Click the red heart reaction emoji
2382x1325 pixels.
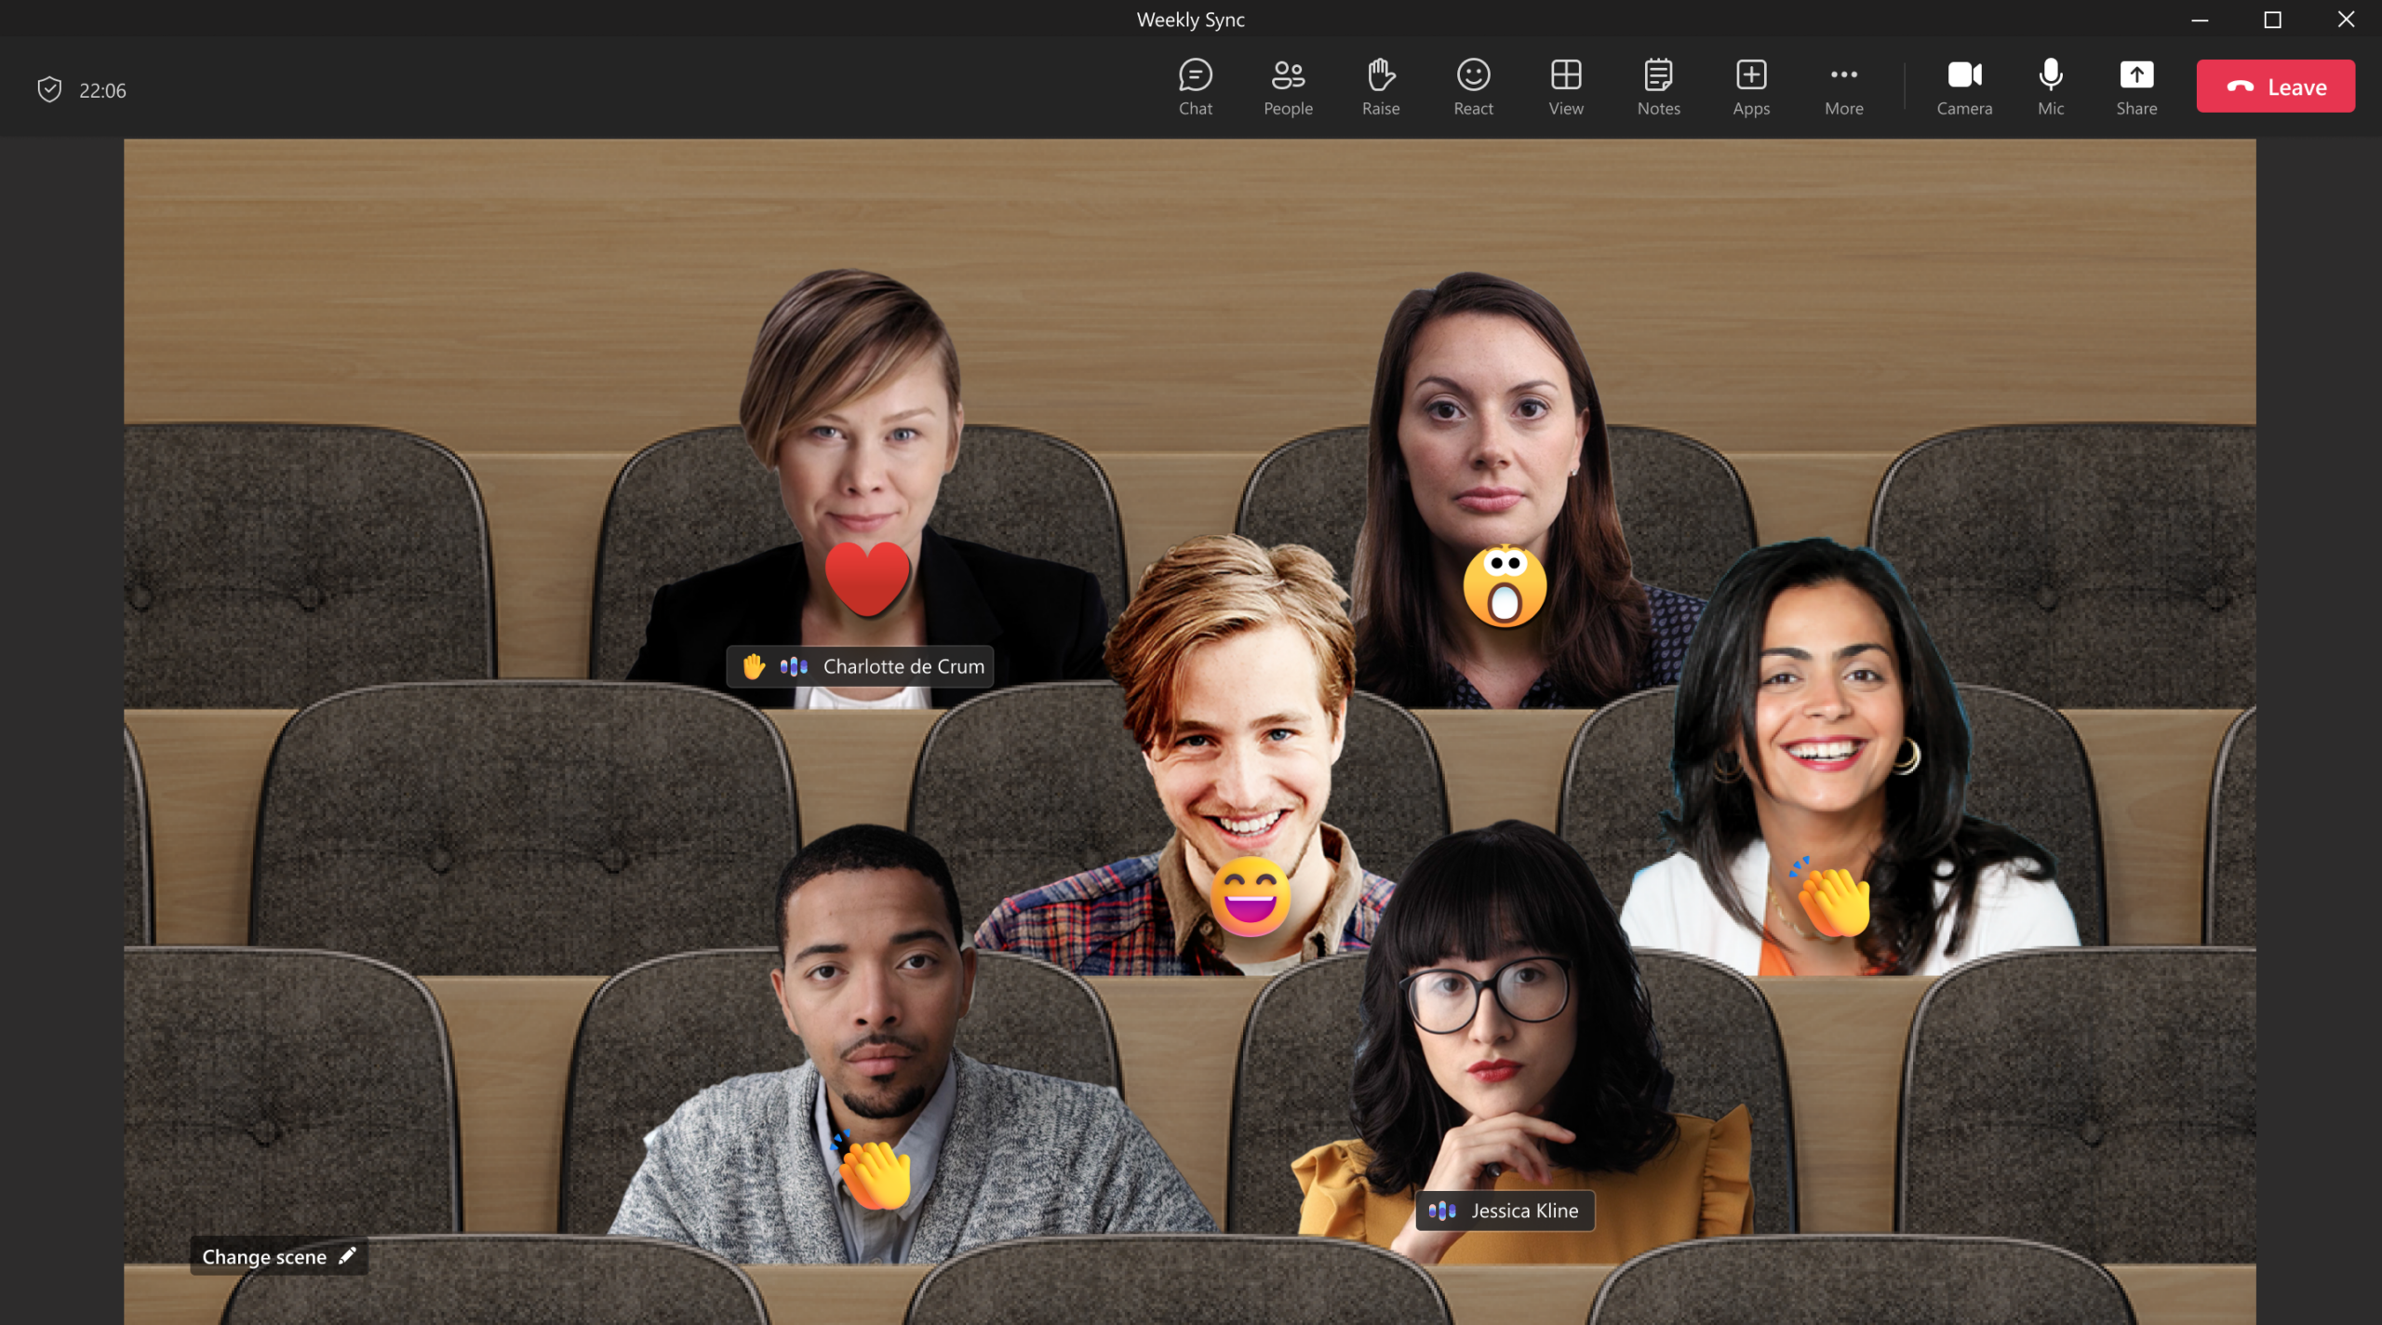866,576
